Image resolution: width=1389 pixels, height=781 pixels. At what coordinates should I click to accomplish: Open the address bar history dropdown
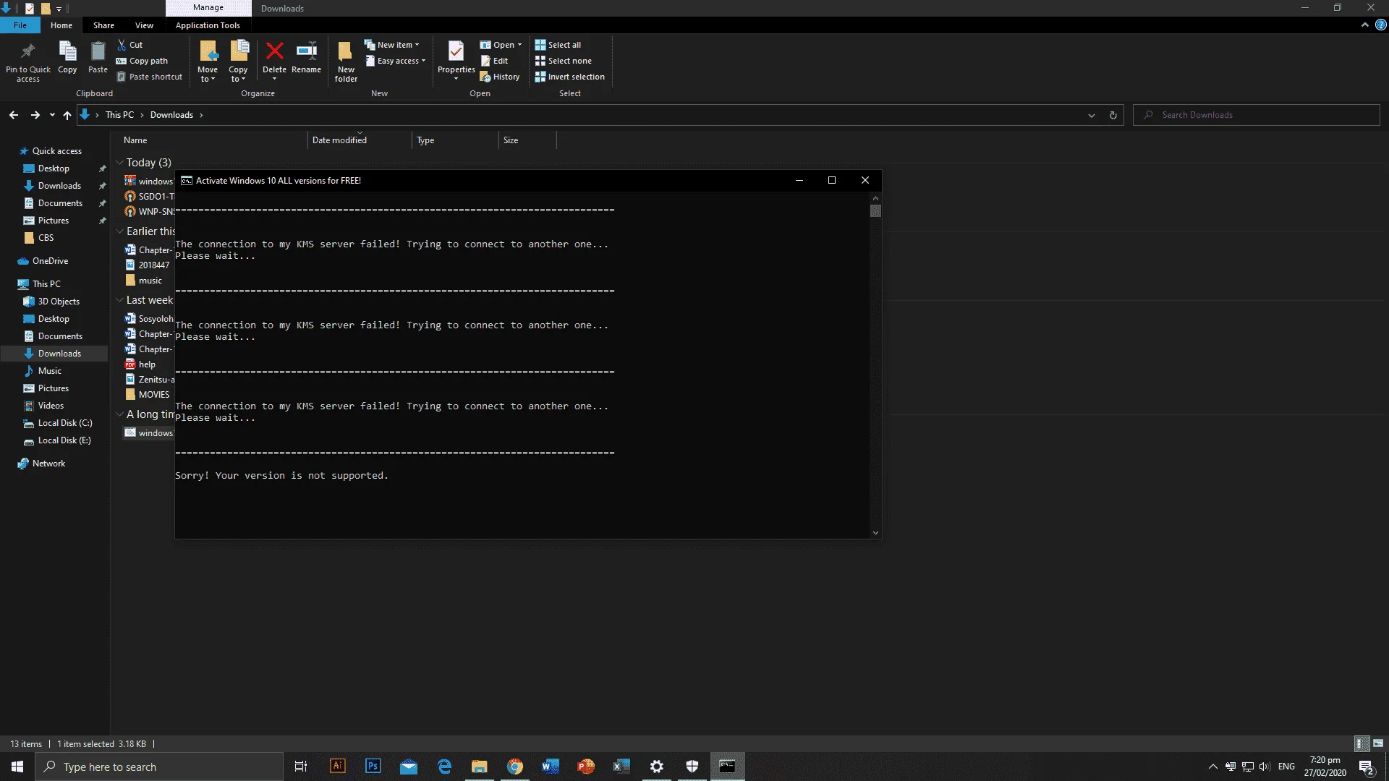tap(1092, 115)
